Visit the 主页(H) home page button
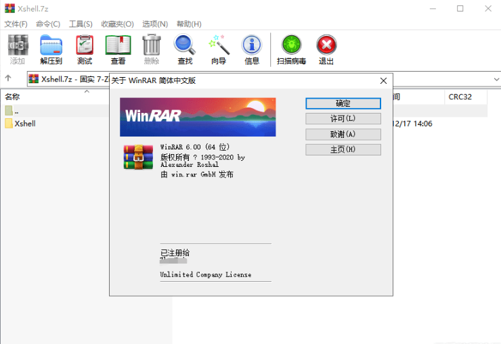Viewport: 501px width, 344px height. click(x=343, y=149)
